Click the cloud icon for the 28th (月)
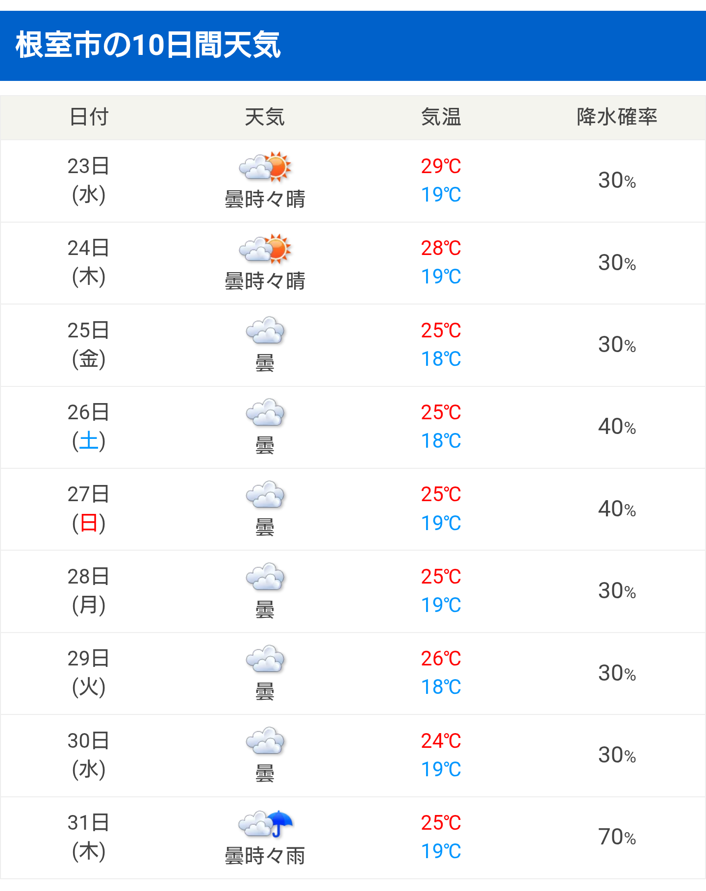The height and width of the screenshot is (891, 706). tap(265, 577)
